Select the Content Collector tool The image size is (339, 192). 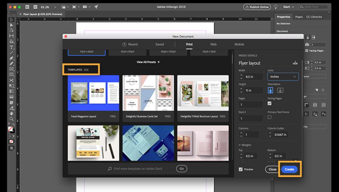pyautogui.click(x=12, y=41)
